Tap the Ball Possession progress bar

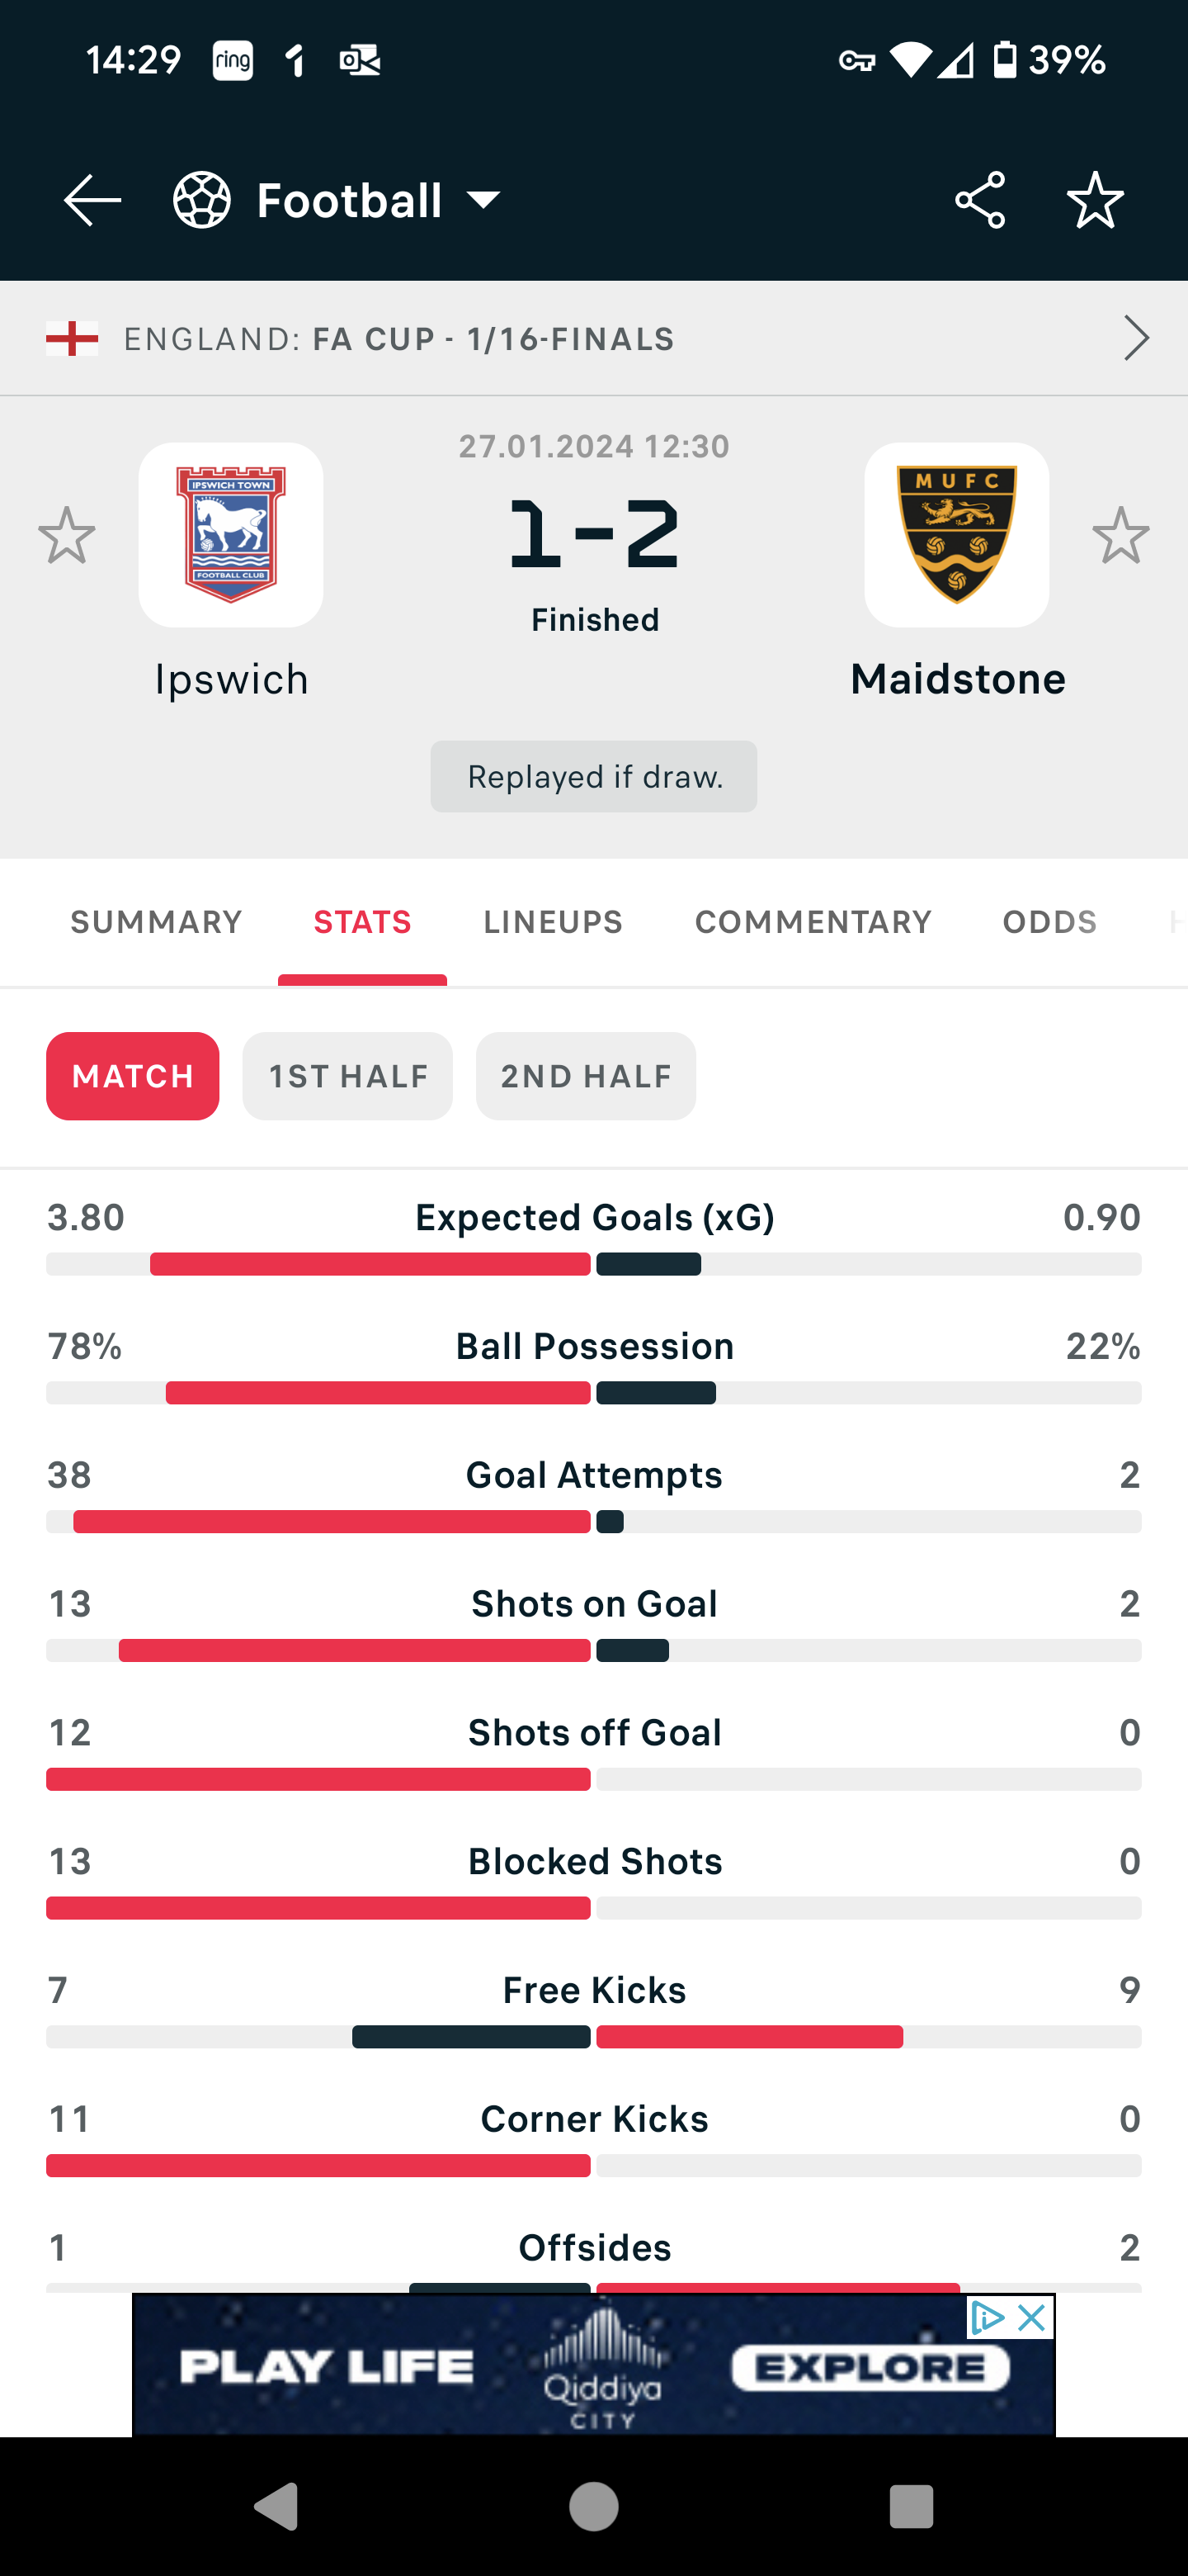click(593, 1393)
